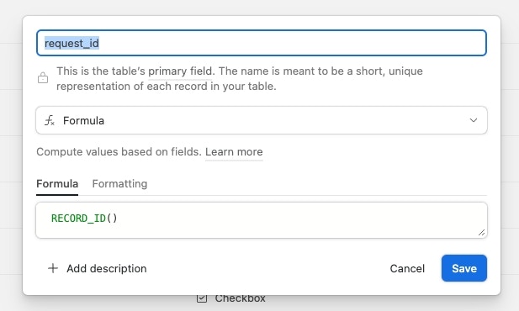The height and width of the screenshot is (311, 519).
Task: Grab the formula box resize handle
Action: coord(482,233)
